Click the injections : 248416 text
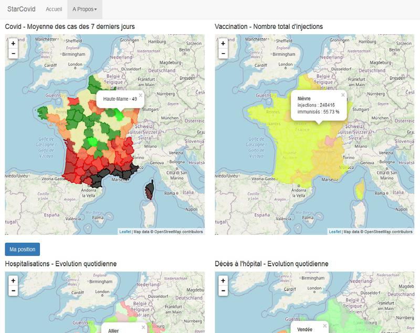420x333 pixels. pyautogui.click(x=316, y=105)
